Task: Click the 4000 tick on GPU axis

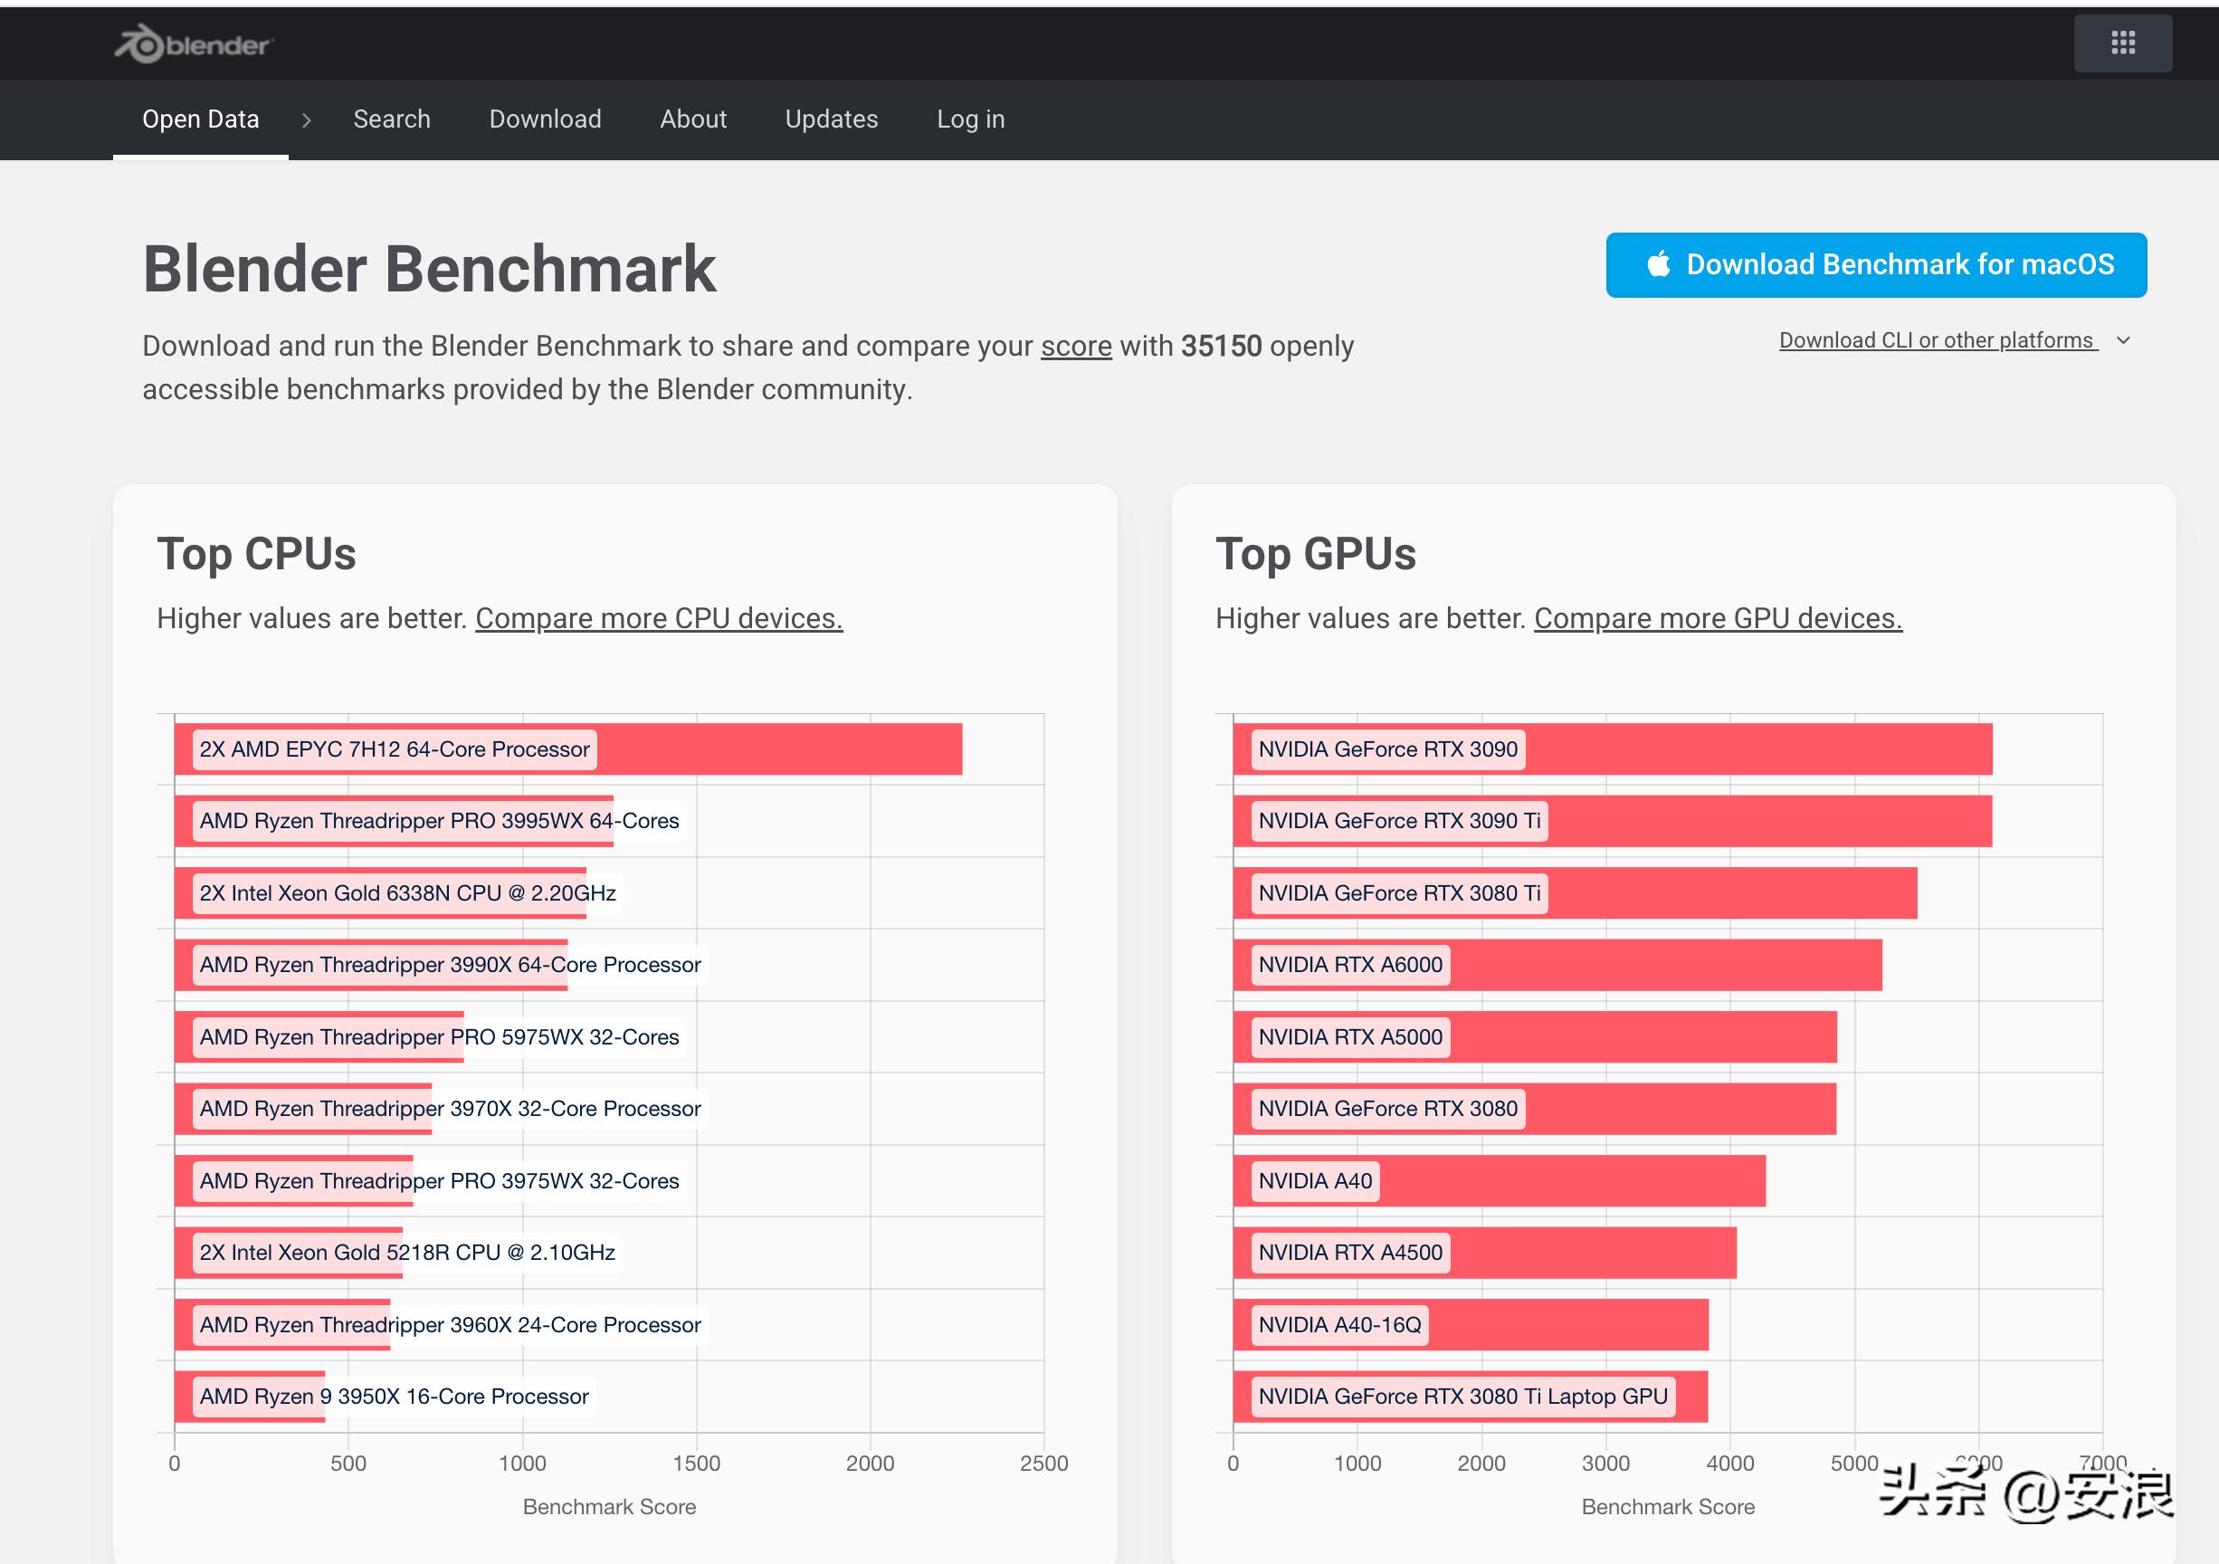Action: coord(1730,1464)
